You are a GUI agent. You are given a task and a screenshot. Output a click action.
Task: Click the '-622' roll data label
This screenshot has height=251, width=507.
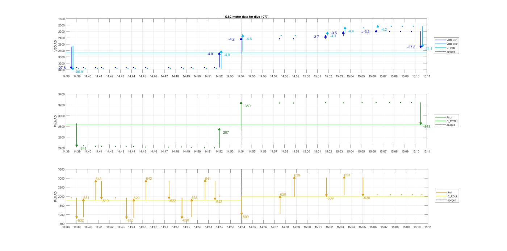172,201
